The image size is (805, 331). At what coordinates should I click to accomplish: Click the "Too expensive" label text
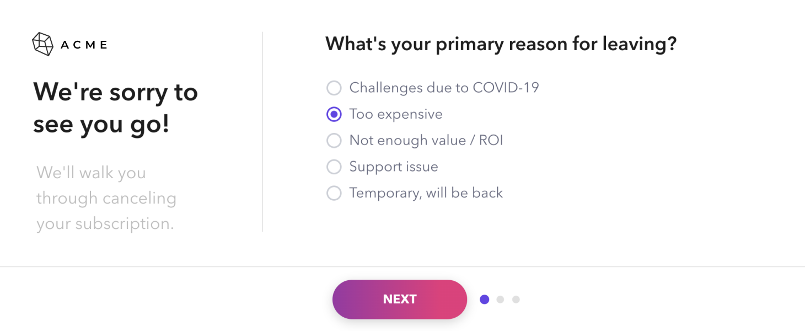(x=396, y=114)
